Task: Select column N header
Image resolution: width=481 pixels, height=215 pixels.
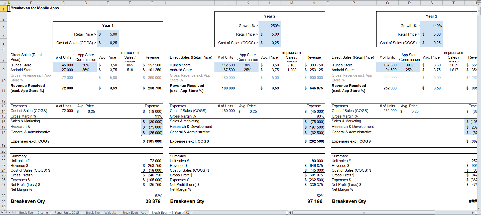Action: click(x=314, y=3)
